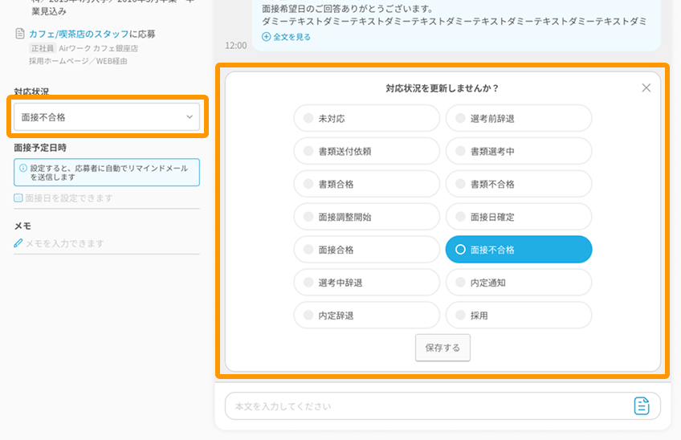Set the interview date via 面接日を設定できます
The image size is (681, 440).
[69, 198]
